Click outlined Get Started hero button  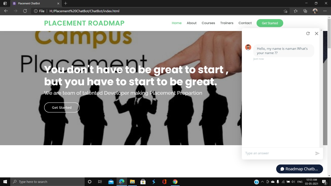click(62, 107)
